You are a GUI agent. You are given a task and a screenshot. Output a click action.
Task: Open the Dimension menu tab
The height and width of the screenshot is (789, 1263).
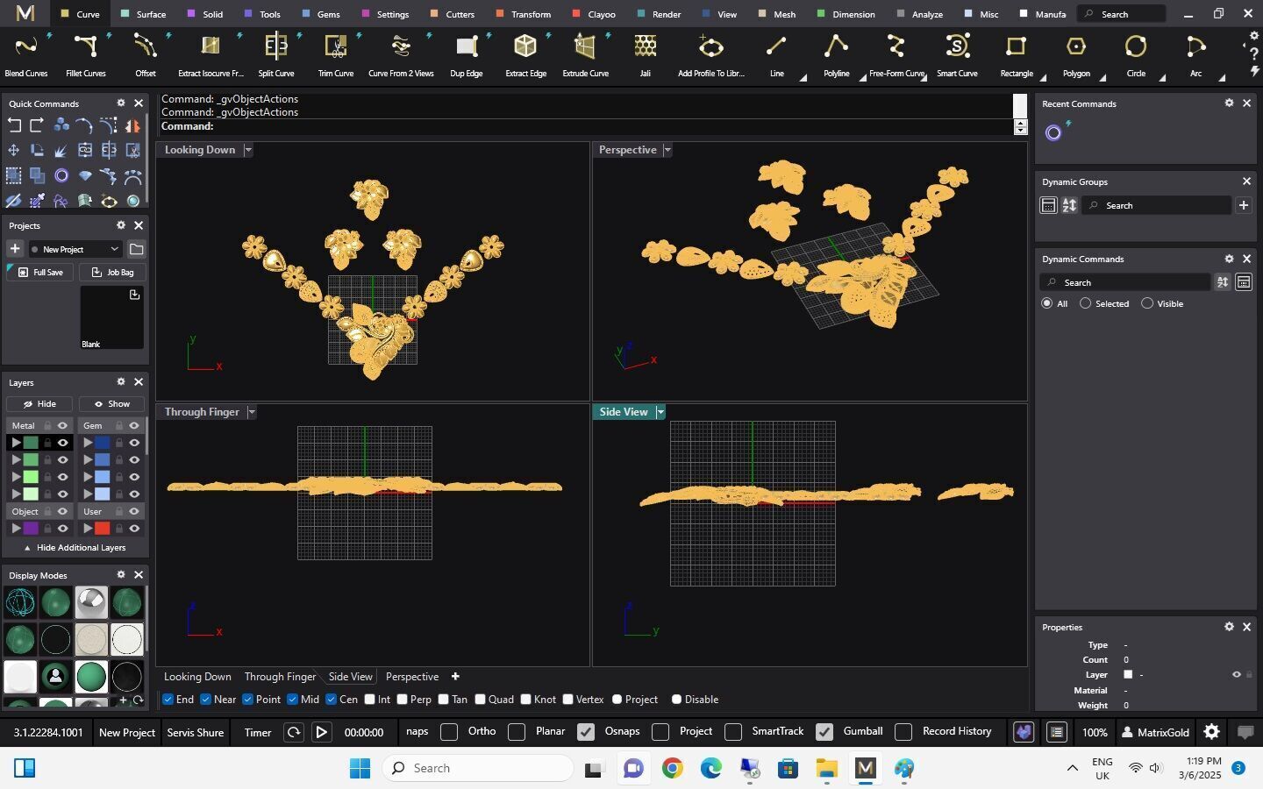click(846, 14)
